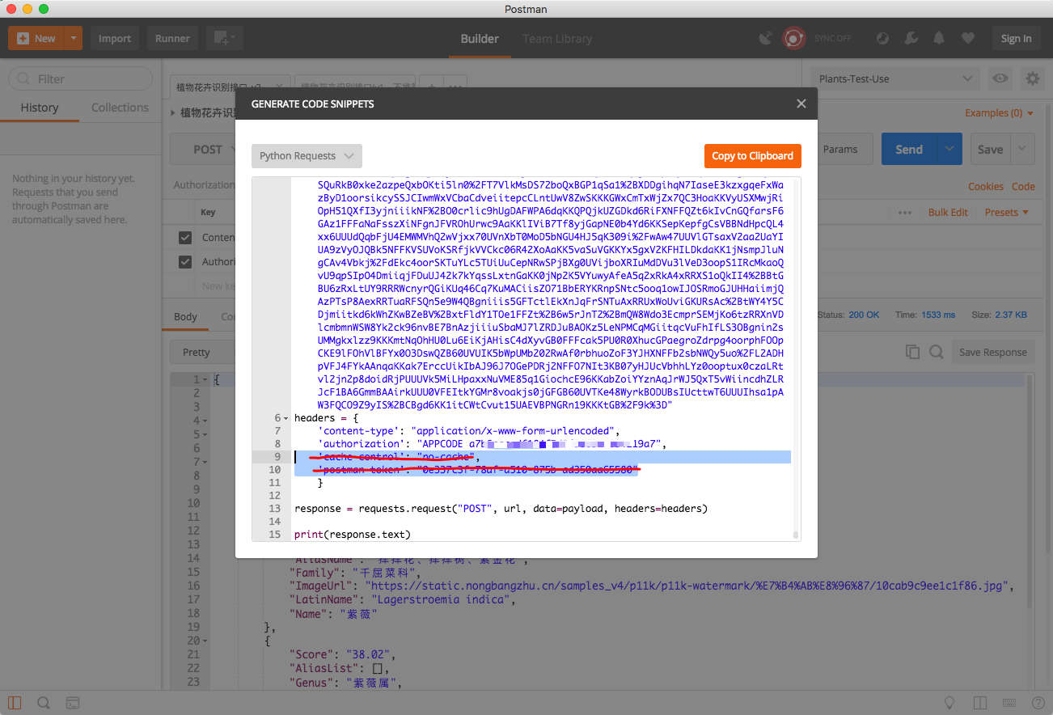1053x715 pixels.
Task: Click the satellite interceptor icon
Action: (x=765, y=38)
